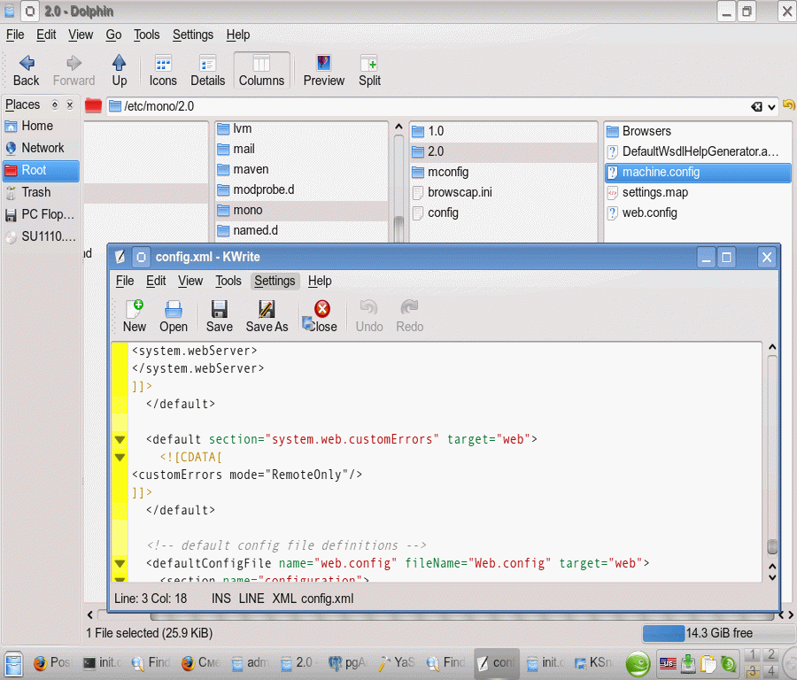The height and width of the screenshot is (680, 797).
Task: Toggle the Preview button in Dolphin
Action: click(324, 71)
